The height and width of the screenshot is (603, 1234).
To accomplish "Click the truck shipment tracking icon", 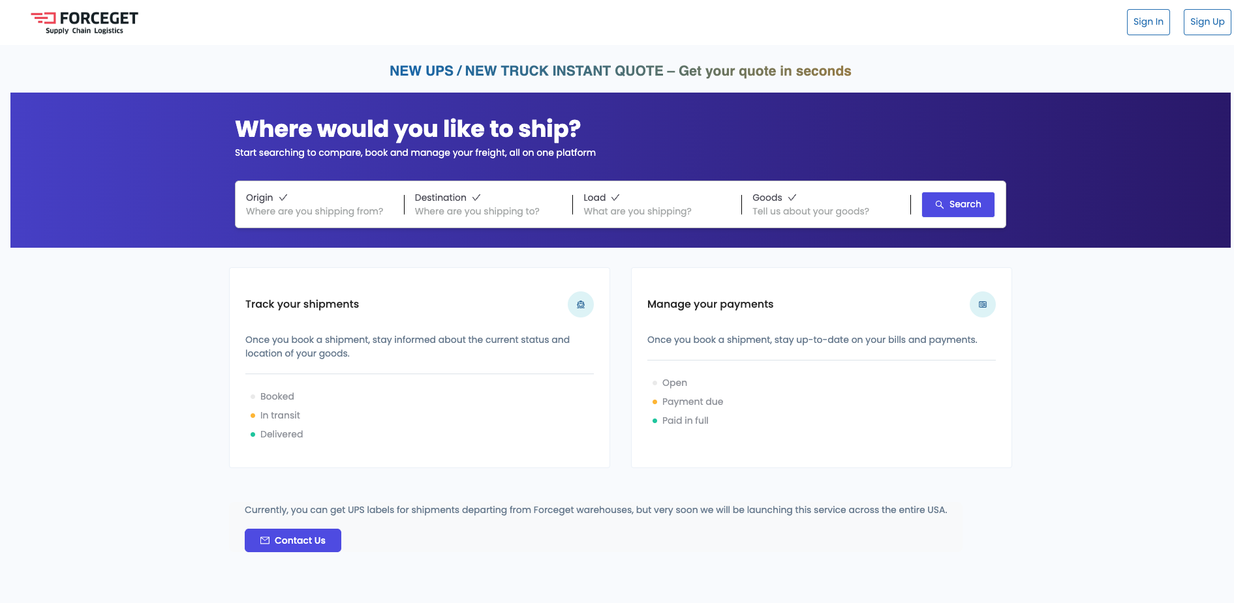I will tap(581, 304).
